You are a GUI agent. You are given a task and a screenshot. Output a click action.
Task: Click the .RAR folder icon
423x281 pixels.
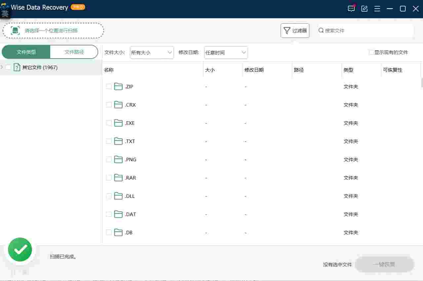(x=118, y=178)
